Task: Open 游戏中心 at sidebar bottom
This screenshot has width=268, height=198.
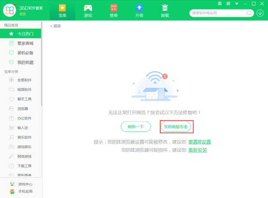Action: 25,184
